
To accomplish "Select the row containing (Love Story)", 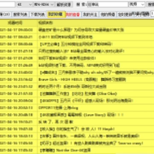I will coord(77,115).
